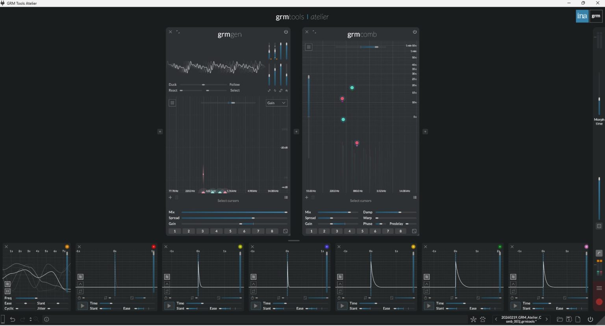Add a cursor with grmcomb plus icon
Screen dimensions: 605x326
click(307, 197)
